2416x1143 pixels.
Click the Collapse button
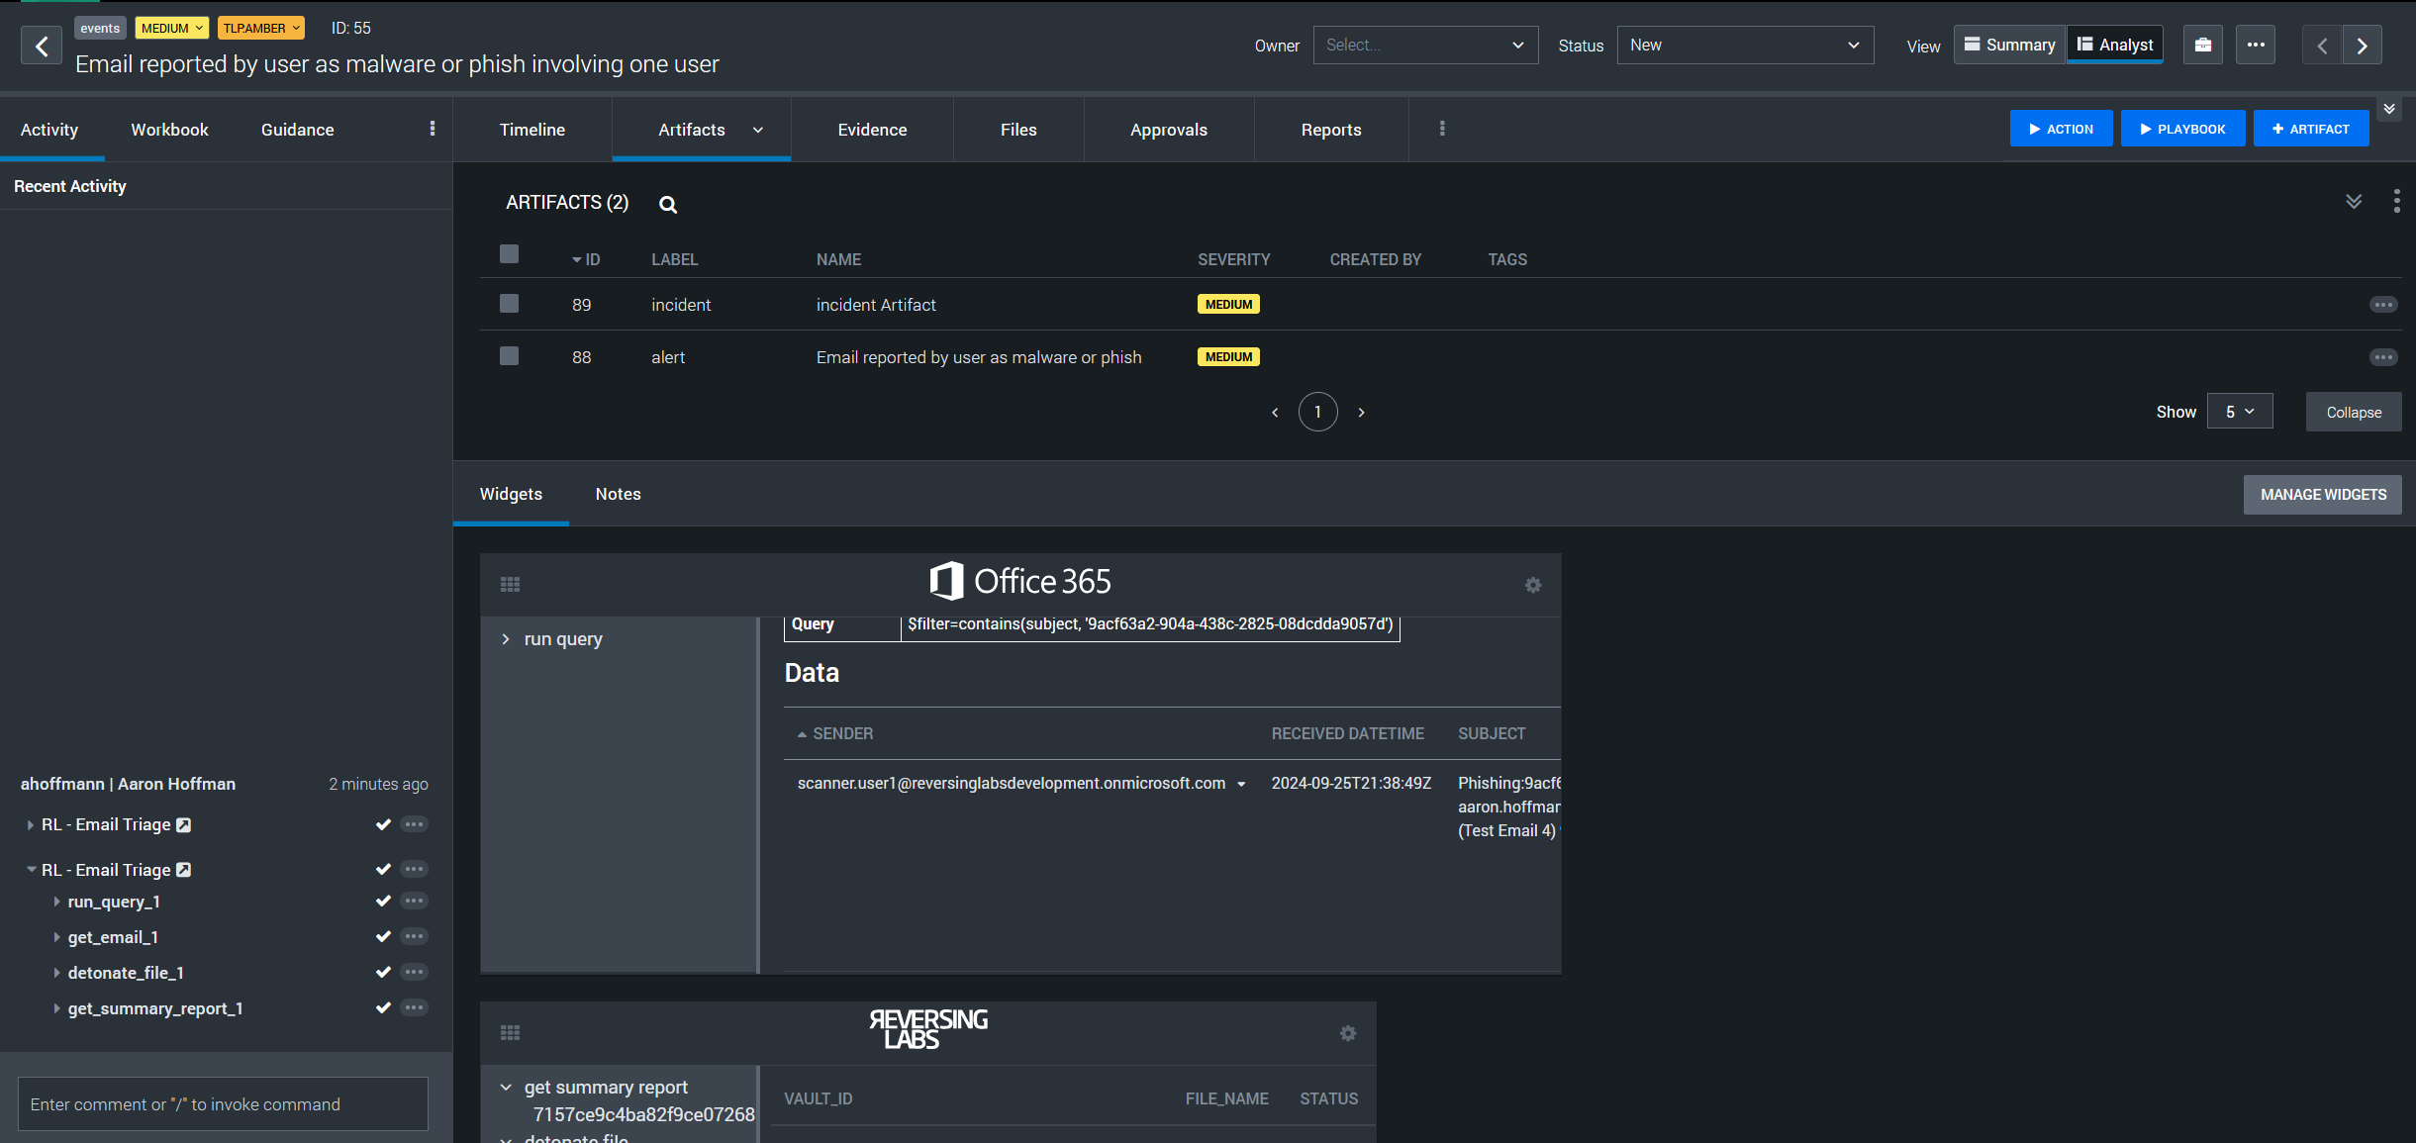pyautogui.click(x=2354, y=413)
